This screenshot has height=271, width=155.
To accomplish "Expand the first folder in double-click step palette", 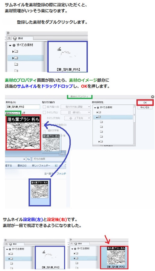I will (13, 52).
